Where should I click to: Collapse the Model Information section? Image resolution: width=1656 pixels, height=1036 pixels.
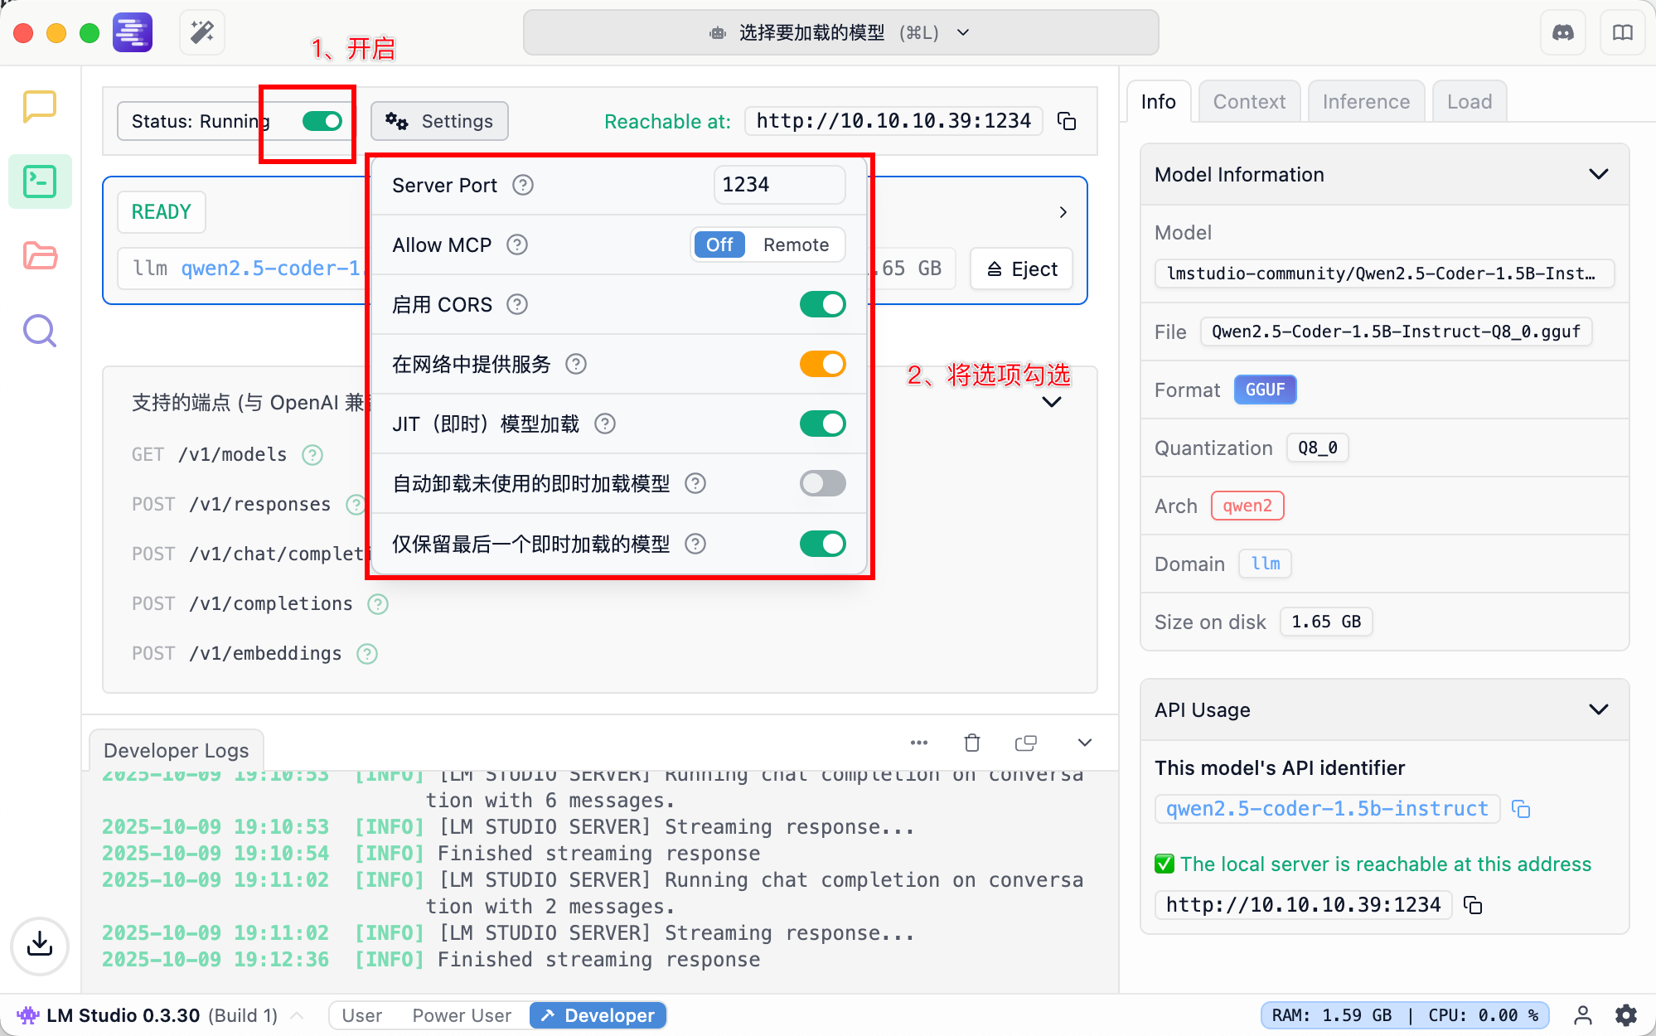point(1598,174)
